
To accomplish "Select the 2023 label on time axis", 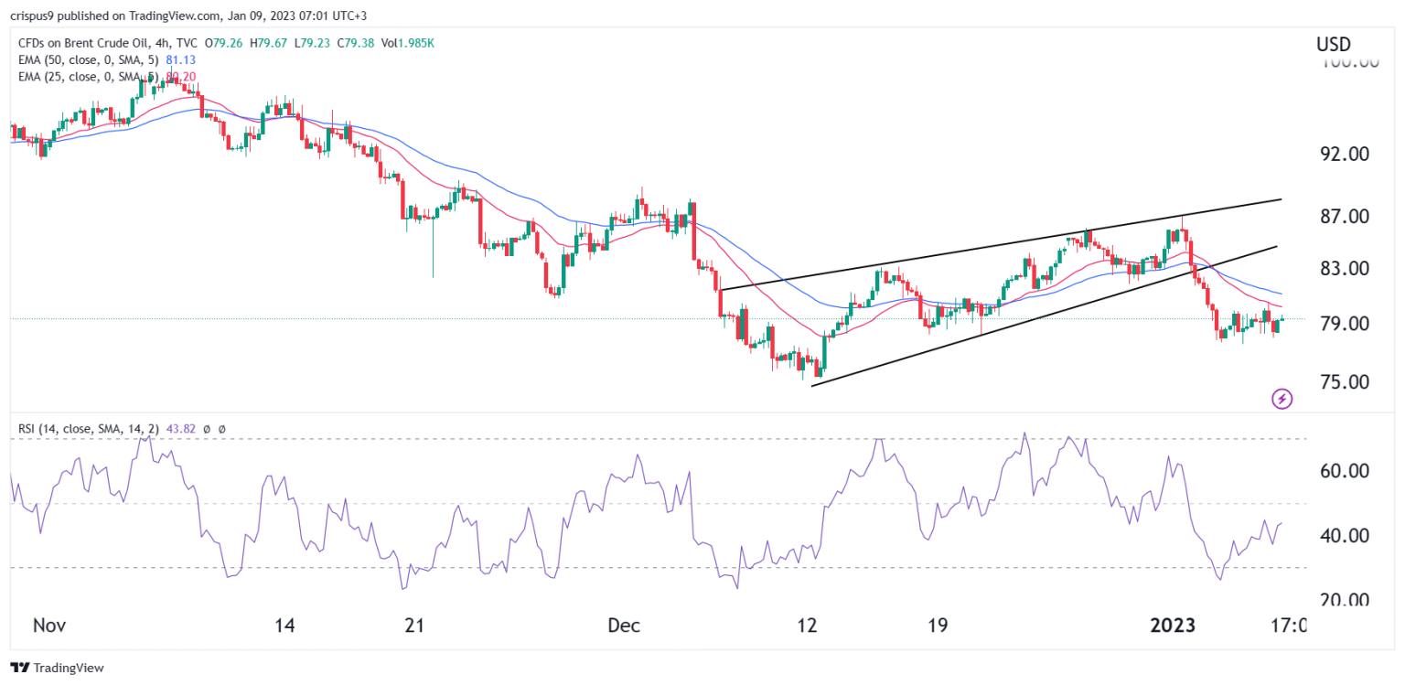I will coord(1174,626).
